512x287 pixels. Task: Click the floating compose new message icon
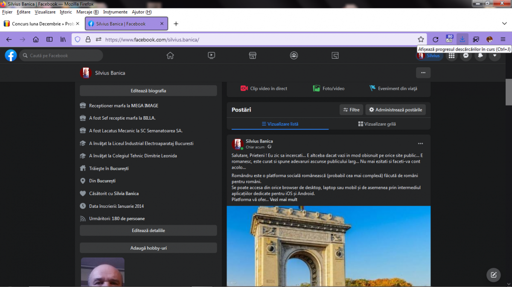click(x=494, y=275)
